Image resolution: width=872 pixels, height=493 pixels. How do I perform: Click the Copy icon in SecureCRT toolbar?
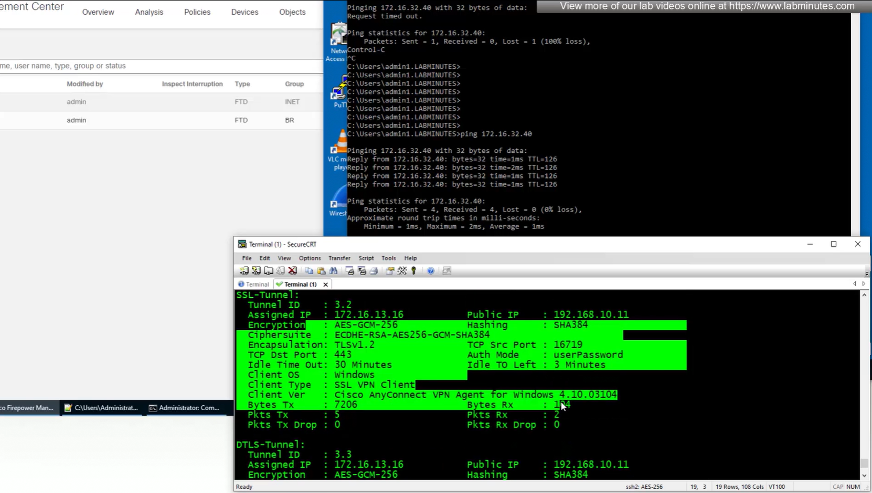(x=309, y=271)
